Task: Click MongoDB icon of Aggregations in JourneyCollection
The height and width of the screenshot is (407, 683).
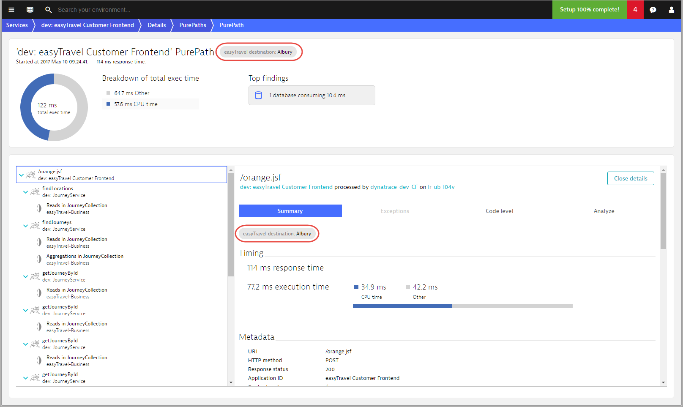Action: click(x=39, y=259)
